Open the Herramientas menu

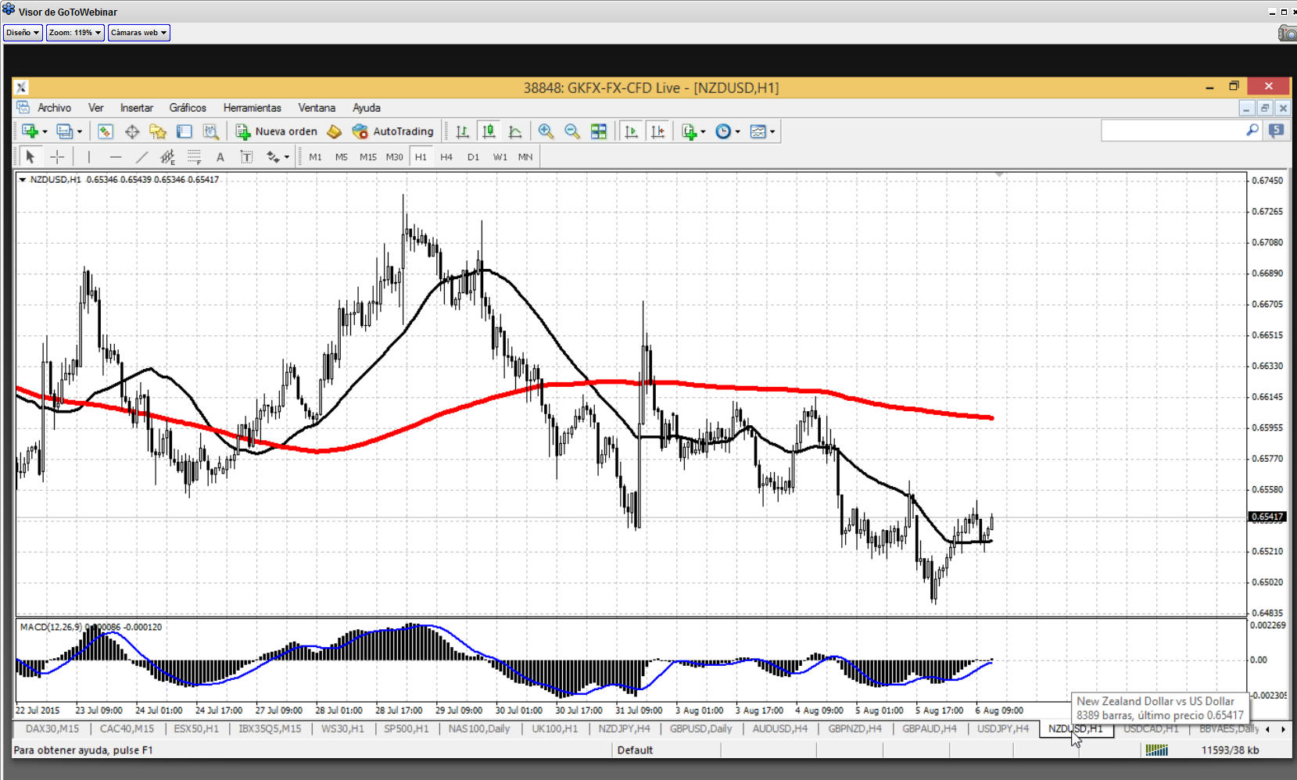(x=252, y=108)
